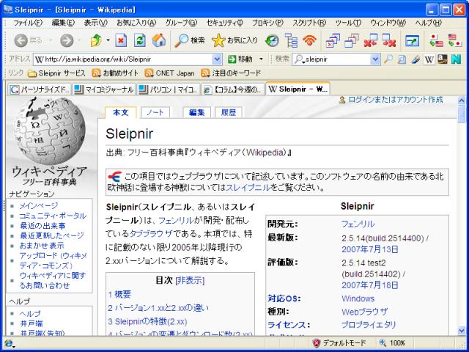The image size is (469, 352).
Task: Open the ファイル(F) menu
Action: [x=27, y=23]
